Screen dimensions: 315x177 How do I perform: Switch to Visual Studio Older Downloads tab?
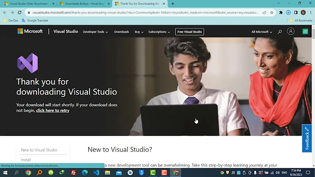[29, 4]
